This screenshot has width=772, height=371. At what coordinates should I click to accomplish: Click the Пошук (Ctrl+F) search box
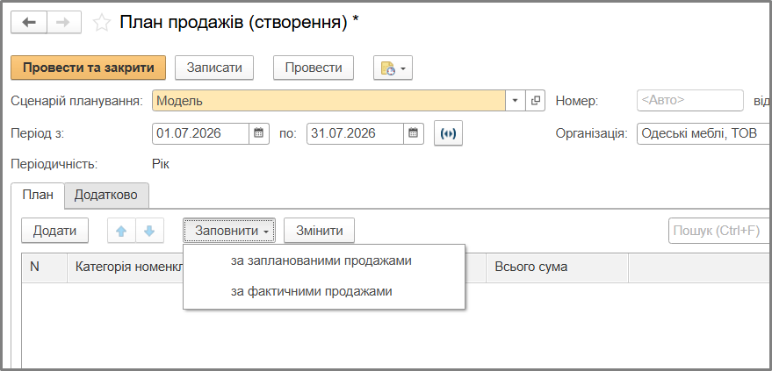tap(720, 231)
